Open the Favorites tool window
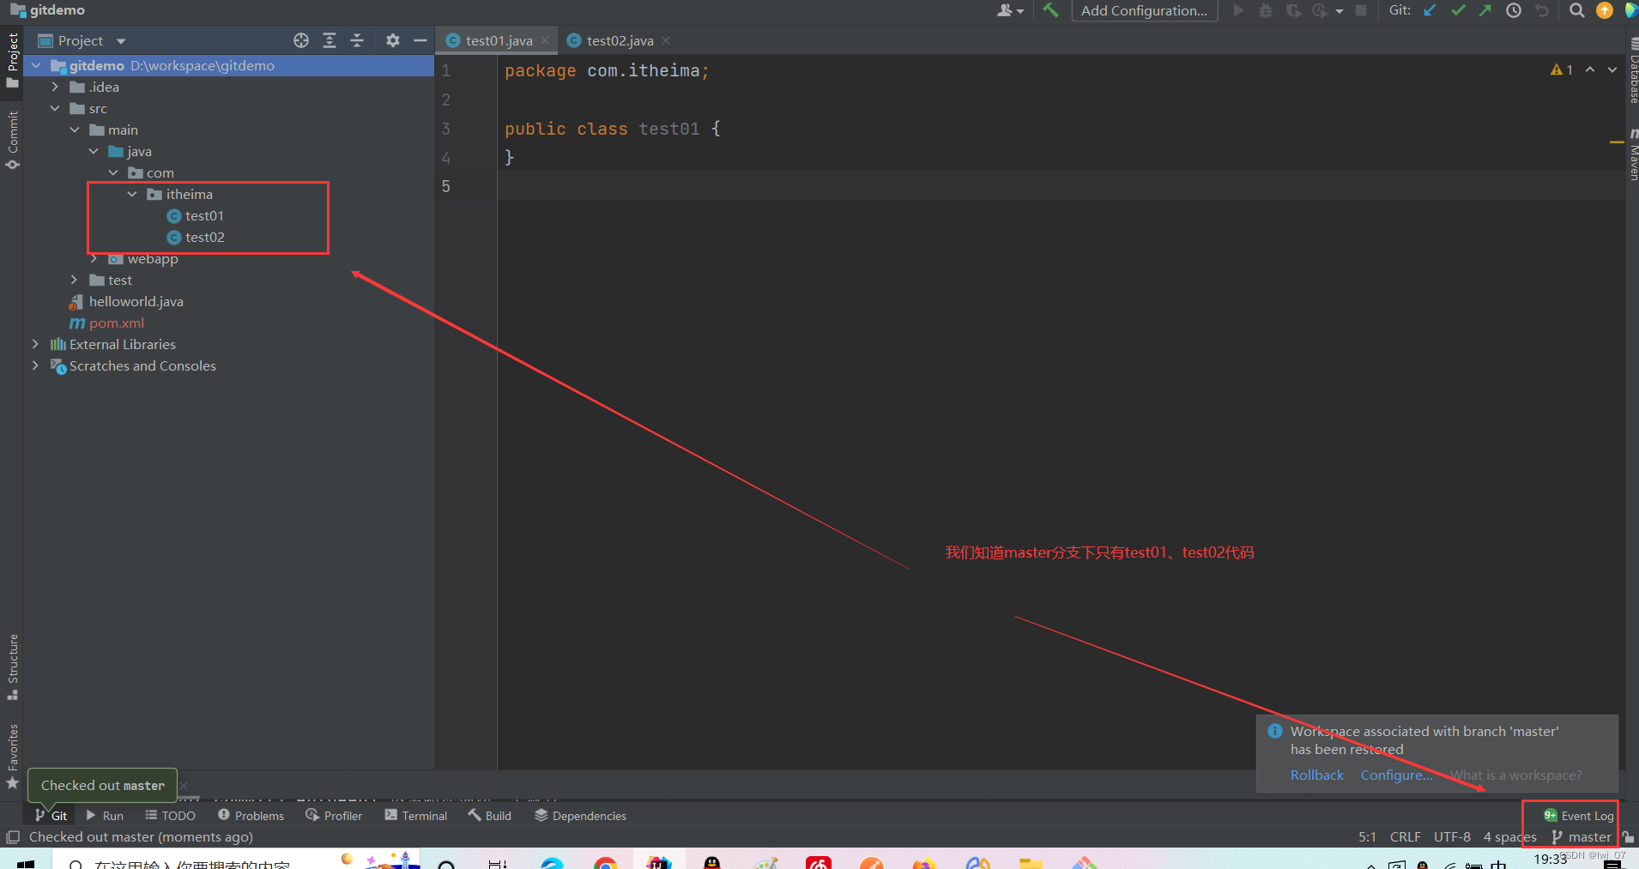 point(12,756)
